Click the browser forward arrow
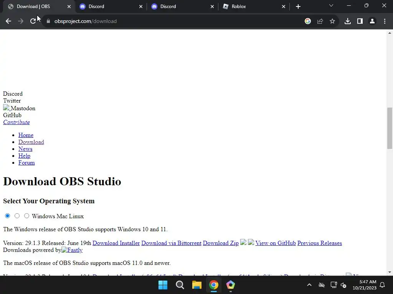Viewport: 393px width, 294px height. click(x=21, y=21)
